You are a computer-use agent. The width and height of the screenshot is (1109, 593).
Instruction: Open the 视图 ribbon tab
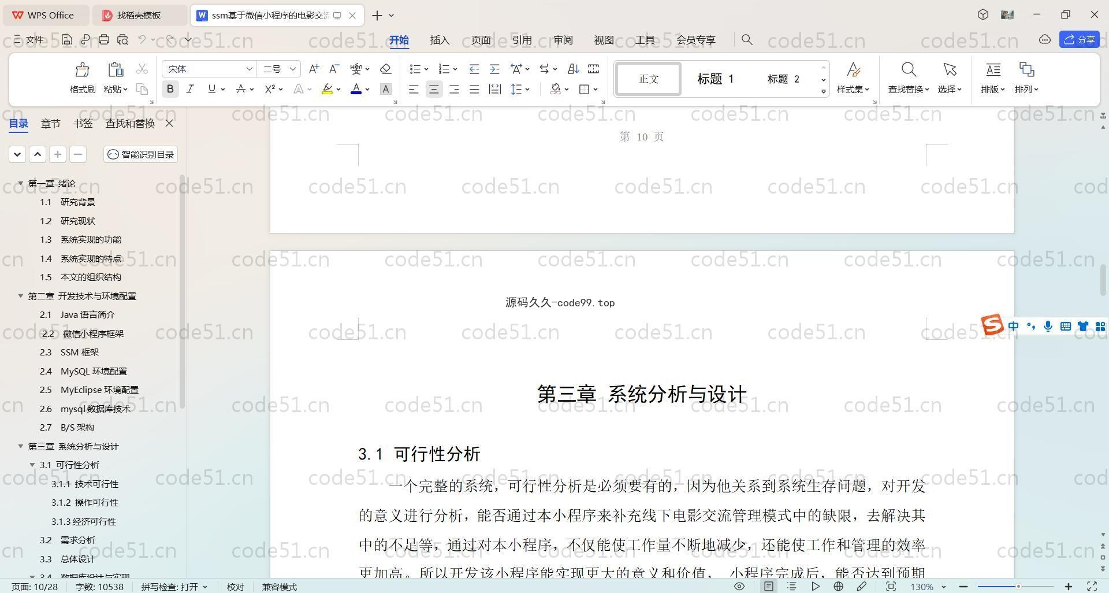604,40
